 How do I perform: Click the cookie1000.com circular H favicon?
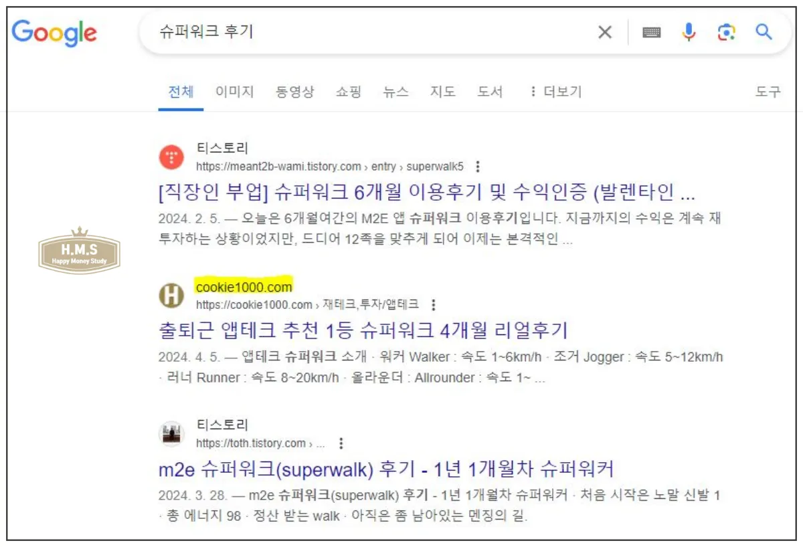coord(171,296)
